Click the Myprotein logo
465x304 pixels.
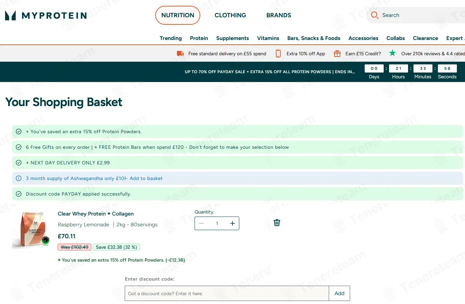tap(46, 15)
